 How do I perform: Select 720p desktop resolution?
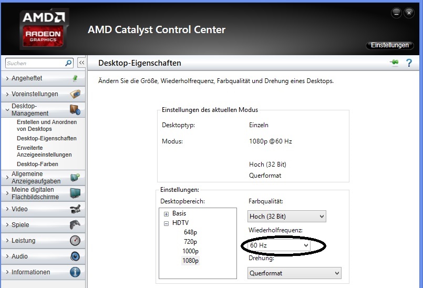[190, 242]
